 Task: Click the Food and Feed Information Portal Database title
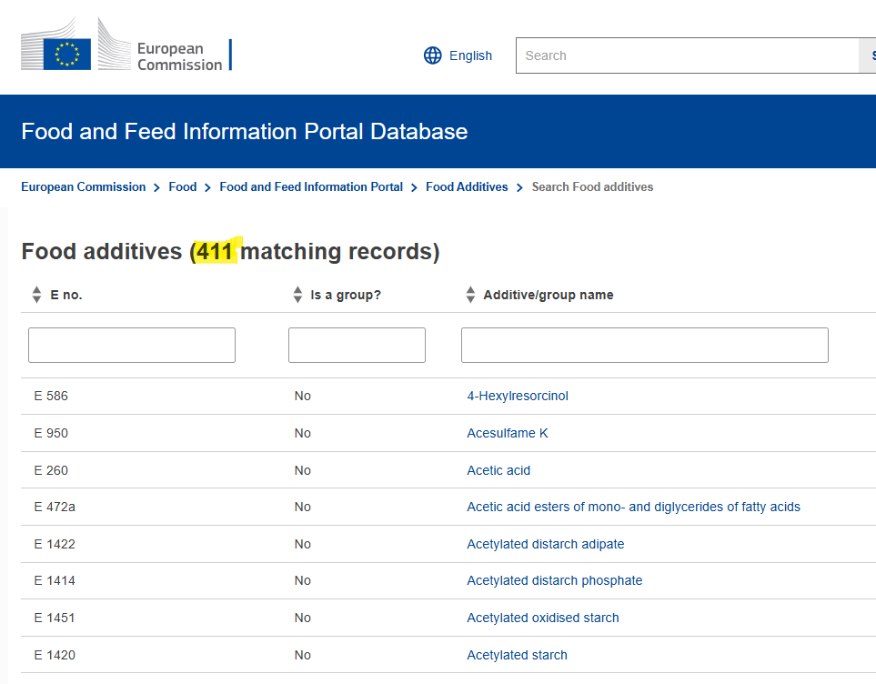click(x=244, y=131)
